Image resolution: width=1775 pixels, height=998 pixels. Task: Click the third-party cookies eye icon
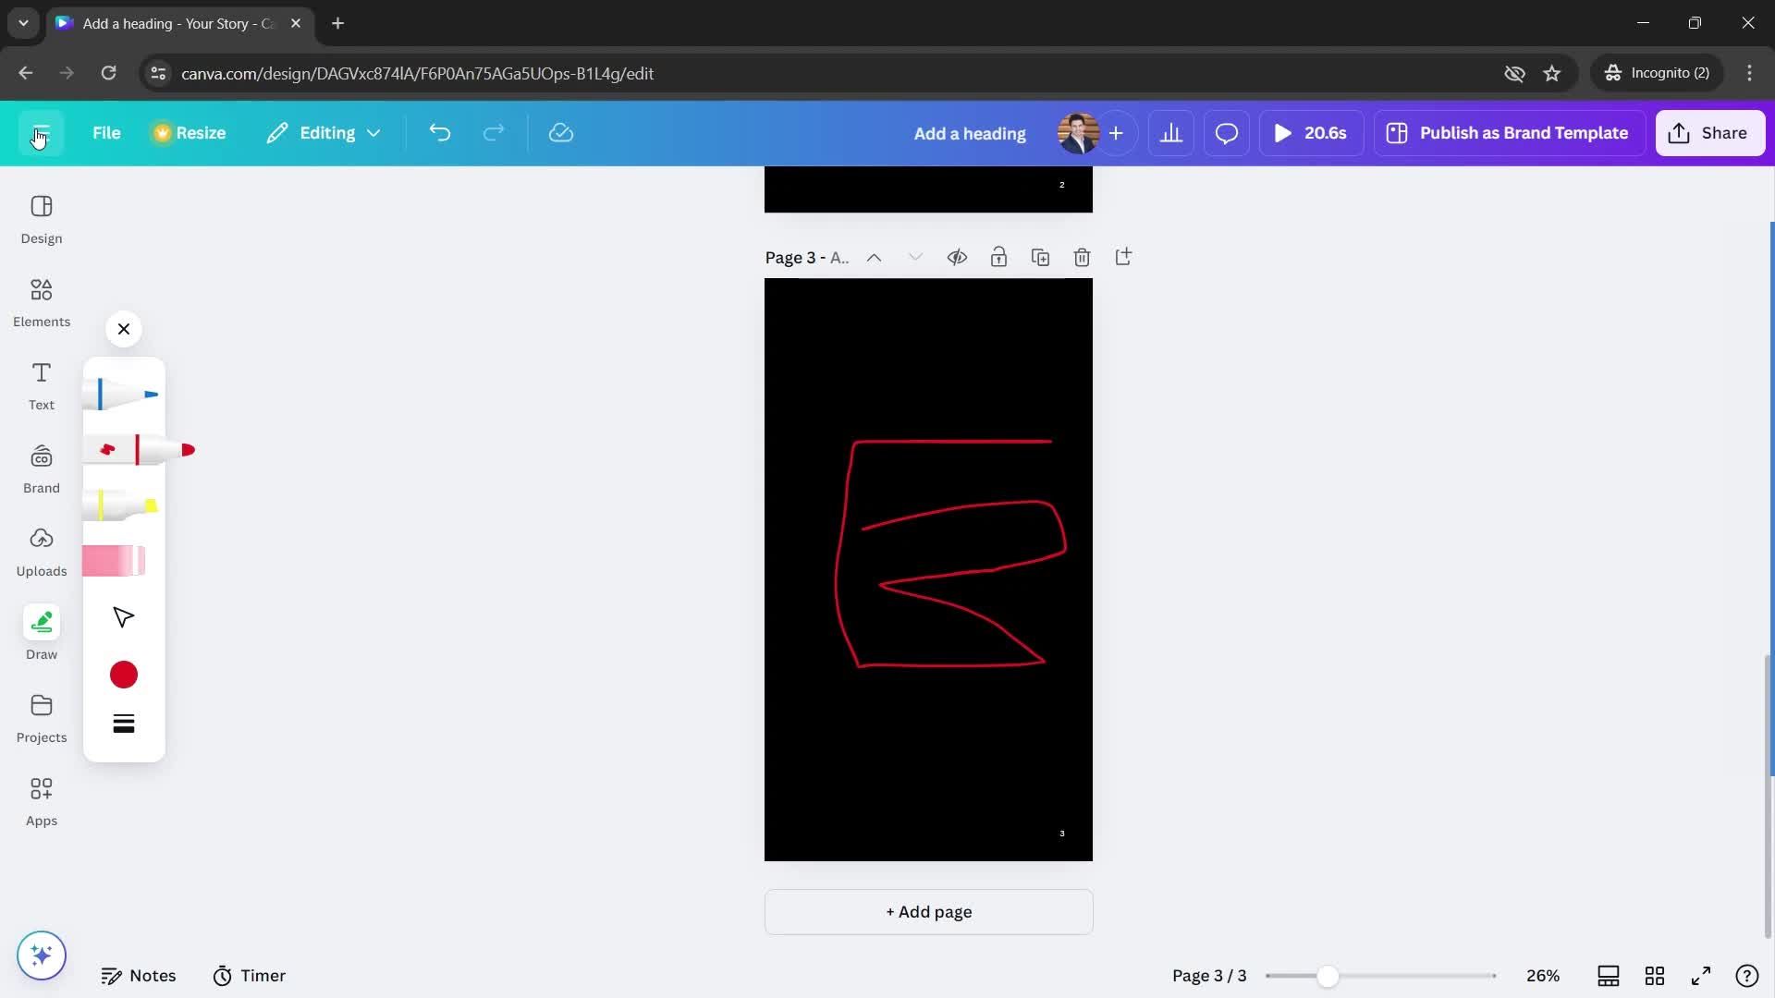click(x=1514, y=73)
